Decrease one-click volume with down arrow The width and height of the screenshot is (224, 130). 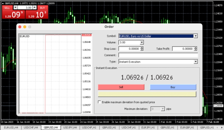pyautogui.click(x=15, y=8)
